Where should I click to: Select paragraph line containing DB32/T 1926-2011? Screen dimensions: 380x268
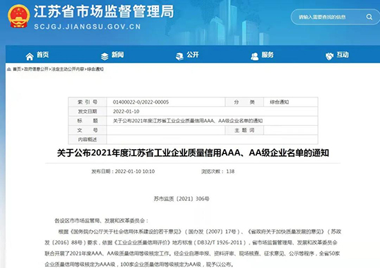191,242
